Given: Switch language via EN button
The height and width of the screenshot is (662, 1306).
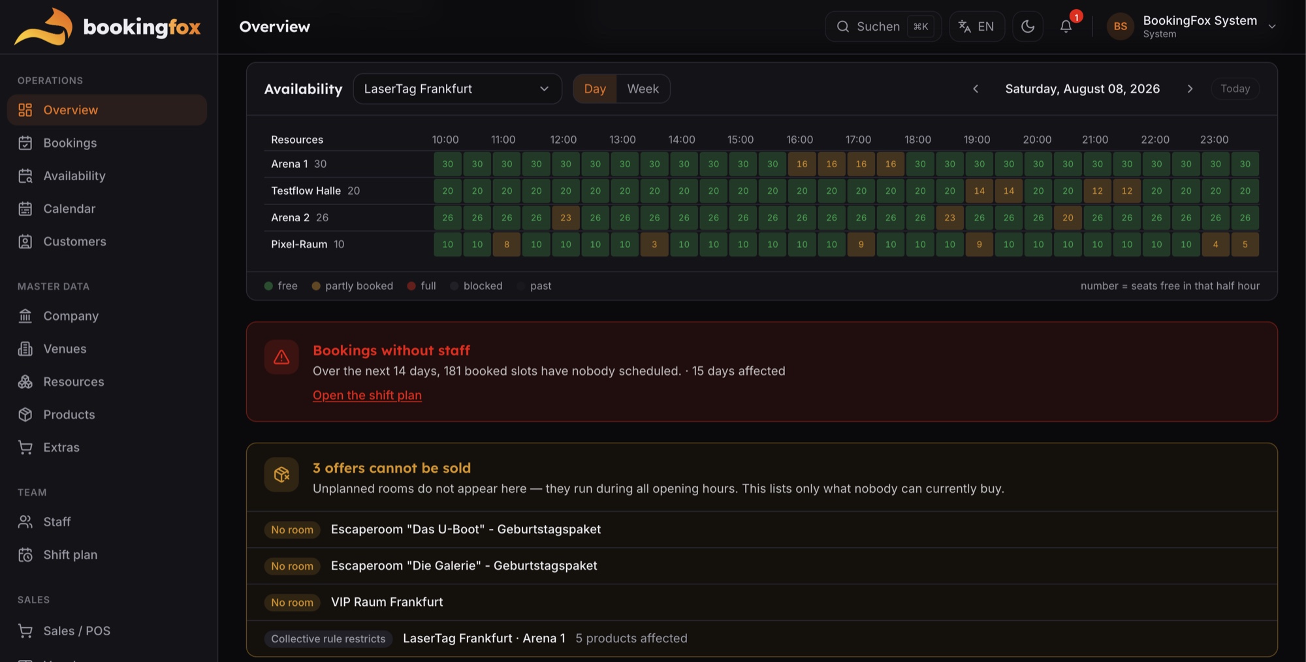Looking at the screenshot, I should click(977, 27).
